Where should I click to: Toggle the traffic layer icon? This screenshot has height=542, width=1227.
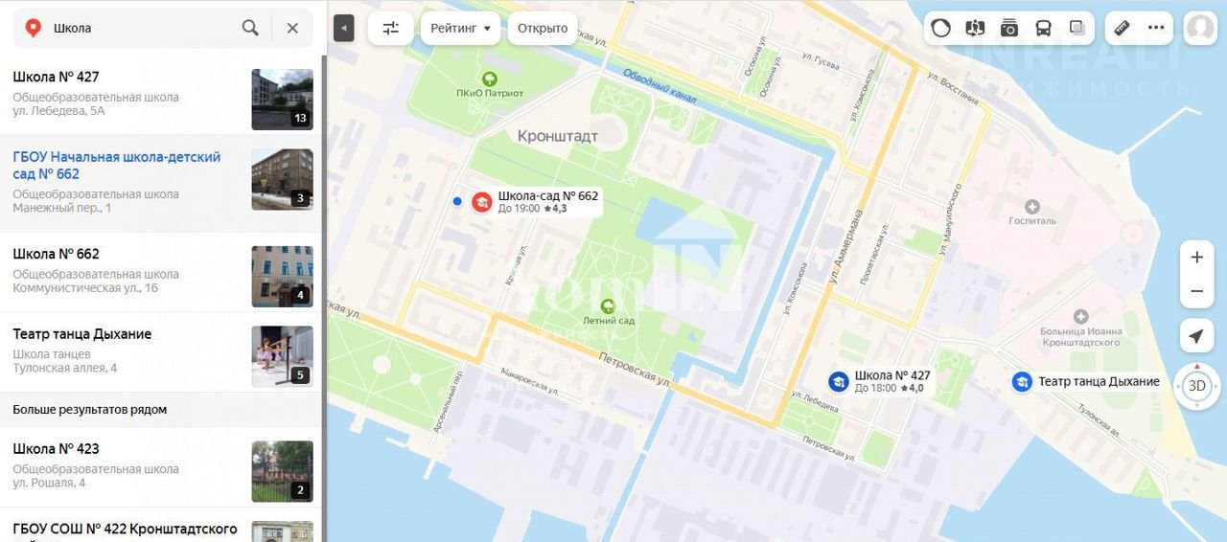940,28
